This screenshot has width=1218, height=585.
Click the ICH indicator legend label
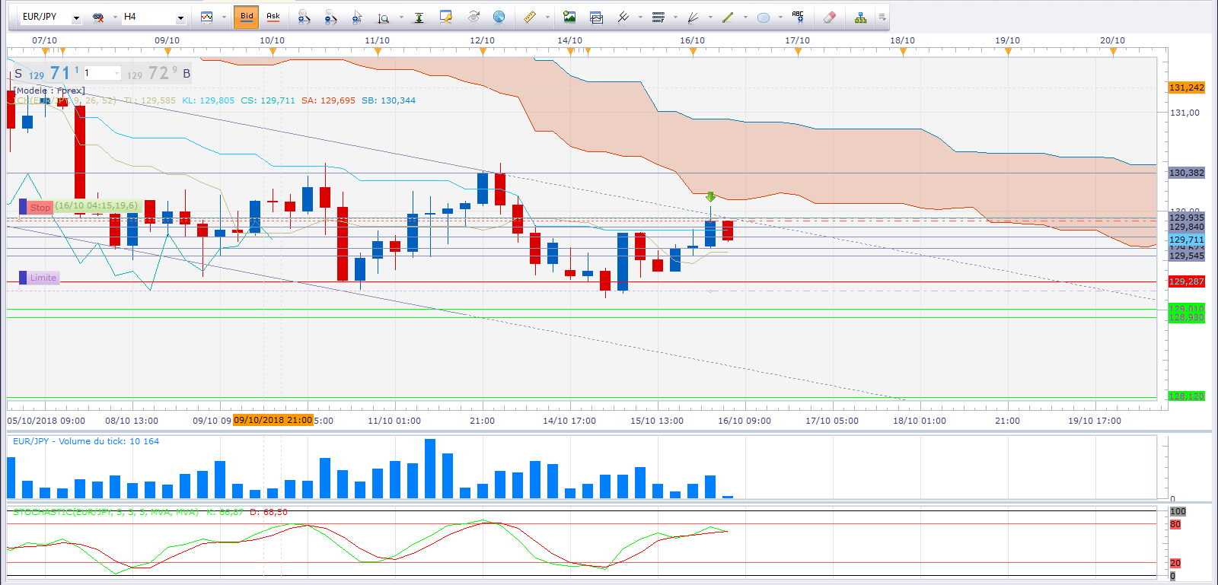click(x=66, y=100)
